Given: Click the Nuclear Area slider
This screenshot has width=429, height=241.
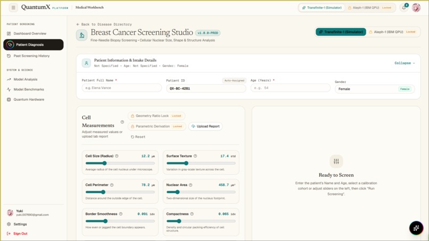Looking at the screenshot, I should [201, 192].
